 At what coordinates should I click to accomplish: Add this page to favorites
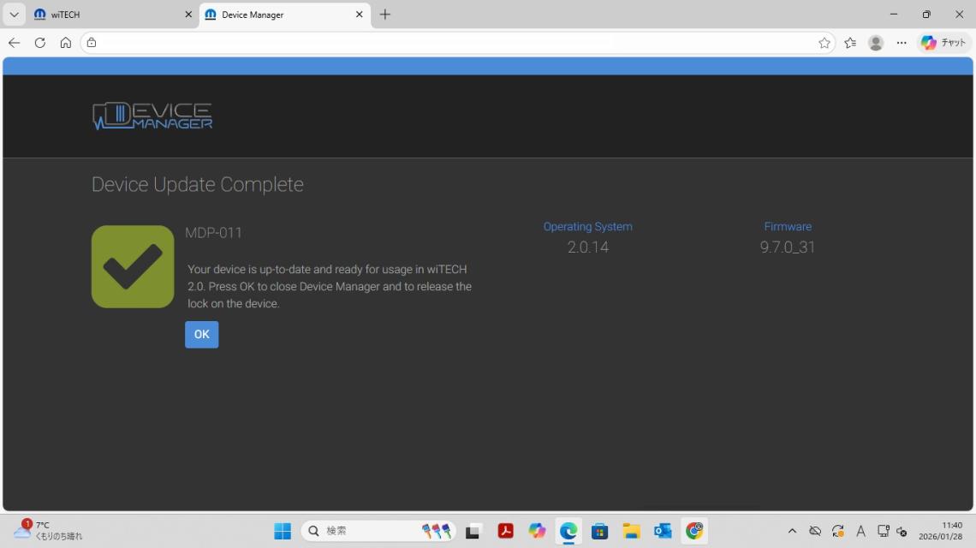(x=824, y=43)
